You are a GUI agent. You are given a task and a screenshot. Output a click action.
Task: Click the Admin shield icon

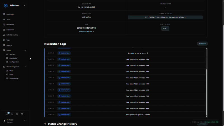pyautogui.click(x=4, y=51)
